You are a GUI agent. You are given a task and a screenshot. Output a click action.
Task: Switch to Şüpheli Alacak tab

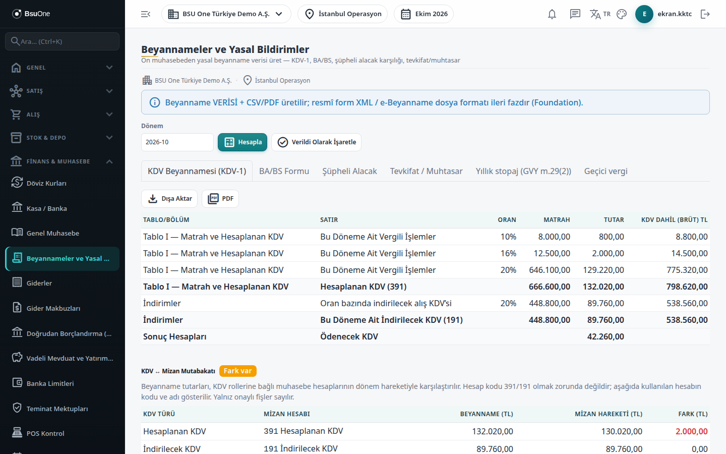[349, 171]
